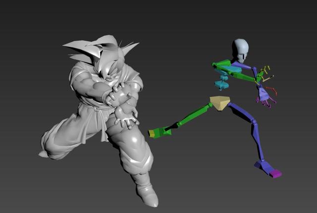
Task: Select the green thigh bone of the biped
Action: click(x=195, y=114)
